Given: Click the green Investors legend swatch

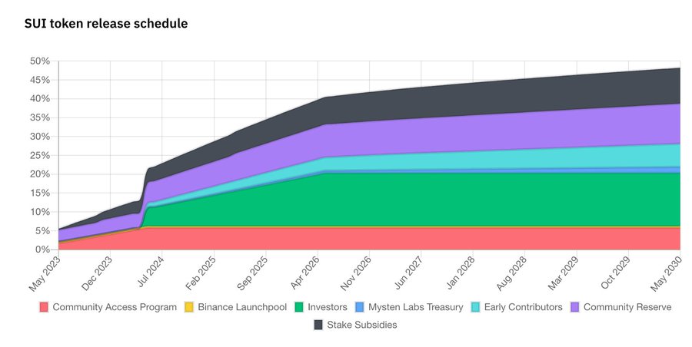Looking at the screenshot, I should point(299,307).
